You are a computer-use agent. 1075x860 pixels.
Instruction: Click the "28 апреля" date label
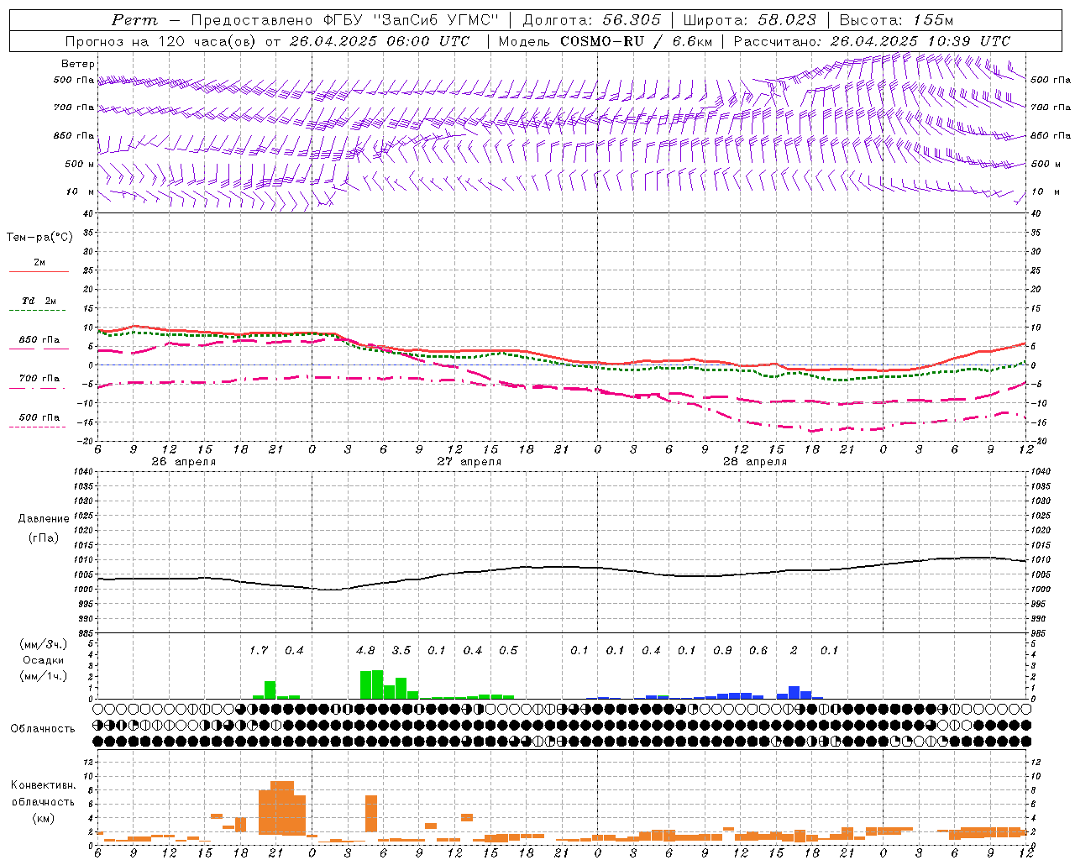click(x=755, y=462)
